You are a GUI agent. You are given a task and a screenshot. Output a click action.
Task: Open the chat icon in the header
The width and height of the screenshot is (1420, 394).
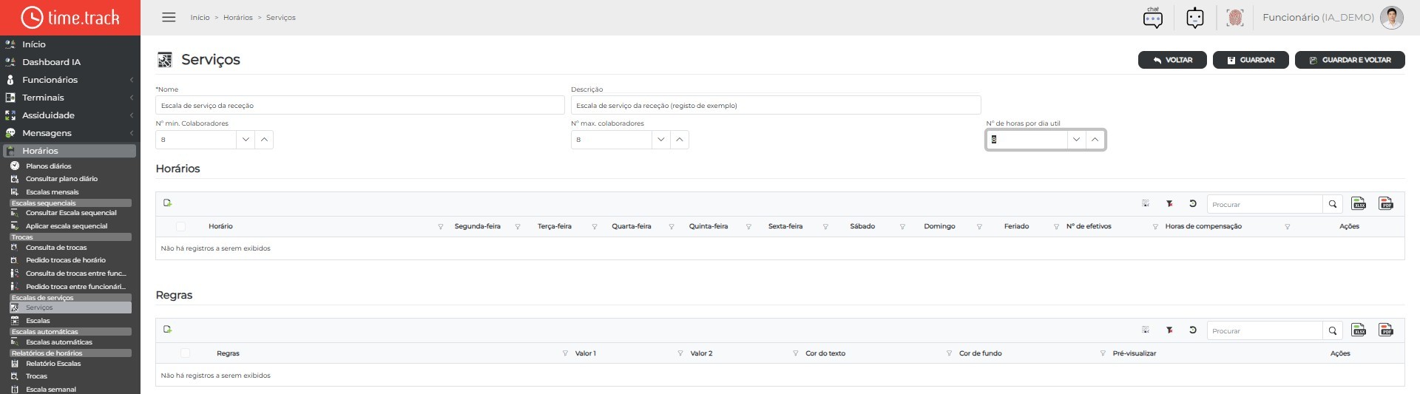coord(1152,17)
